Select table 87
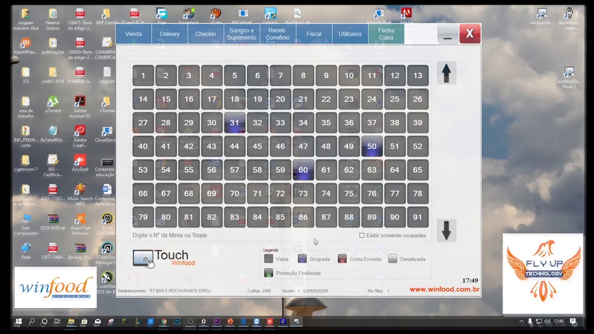 click(326, 217)
